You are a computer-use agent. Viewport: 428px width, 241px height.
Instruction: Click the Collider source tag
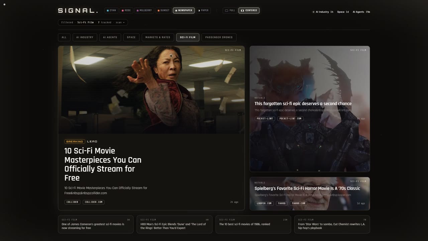(x=73, y=202)
